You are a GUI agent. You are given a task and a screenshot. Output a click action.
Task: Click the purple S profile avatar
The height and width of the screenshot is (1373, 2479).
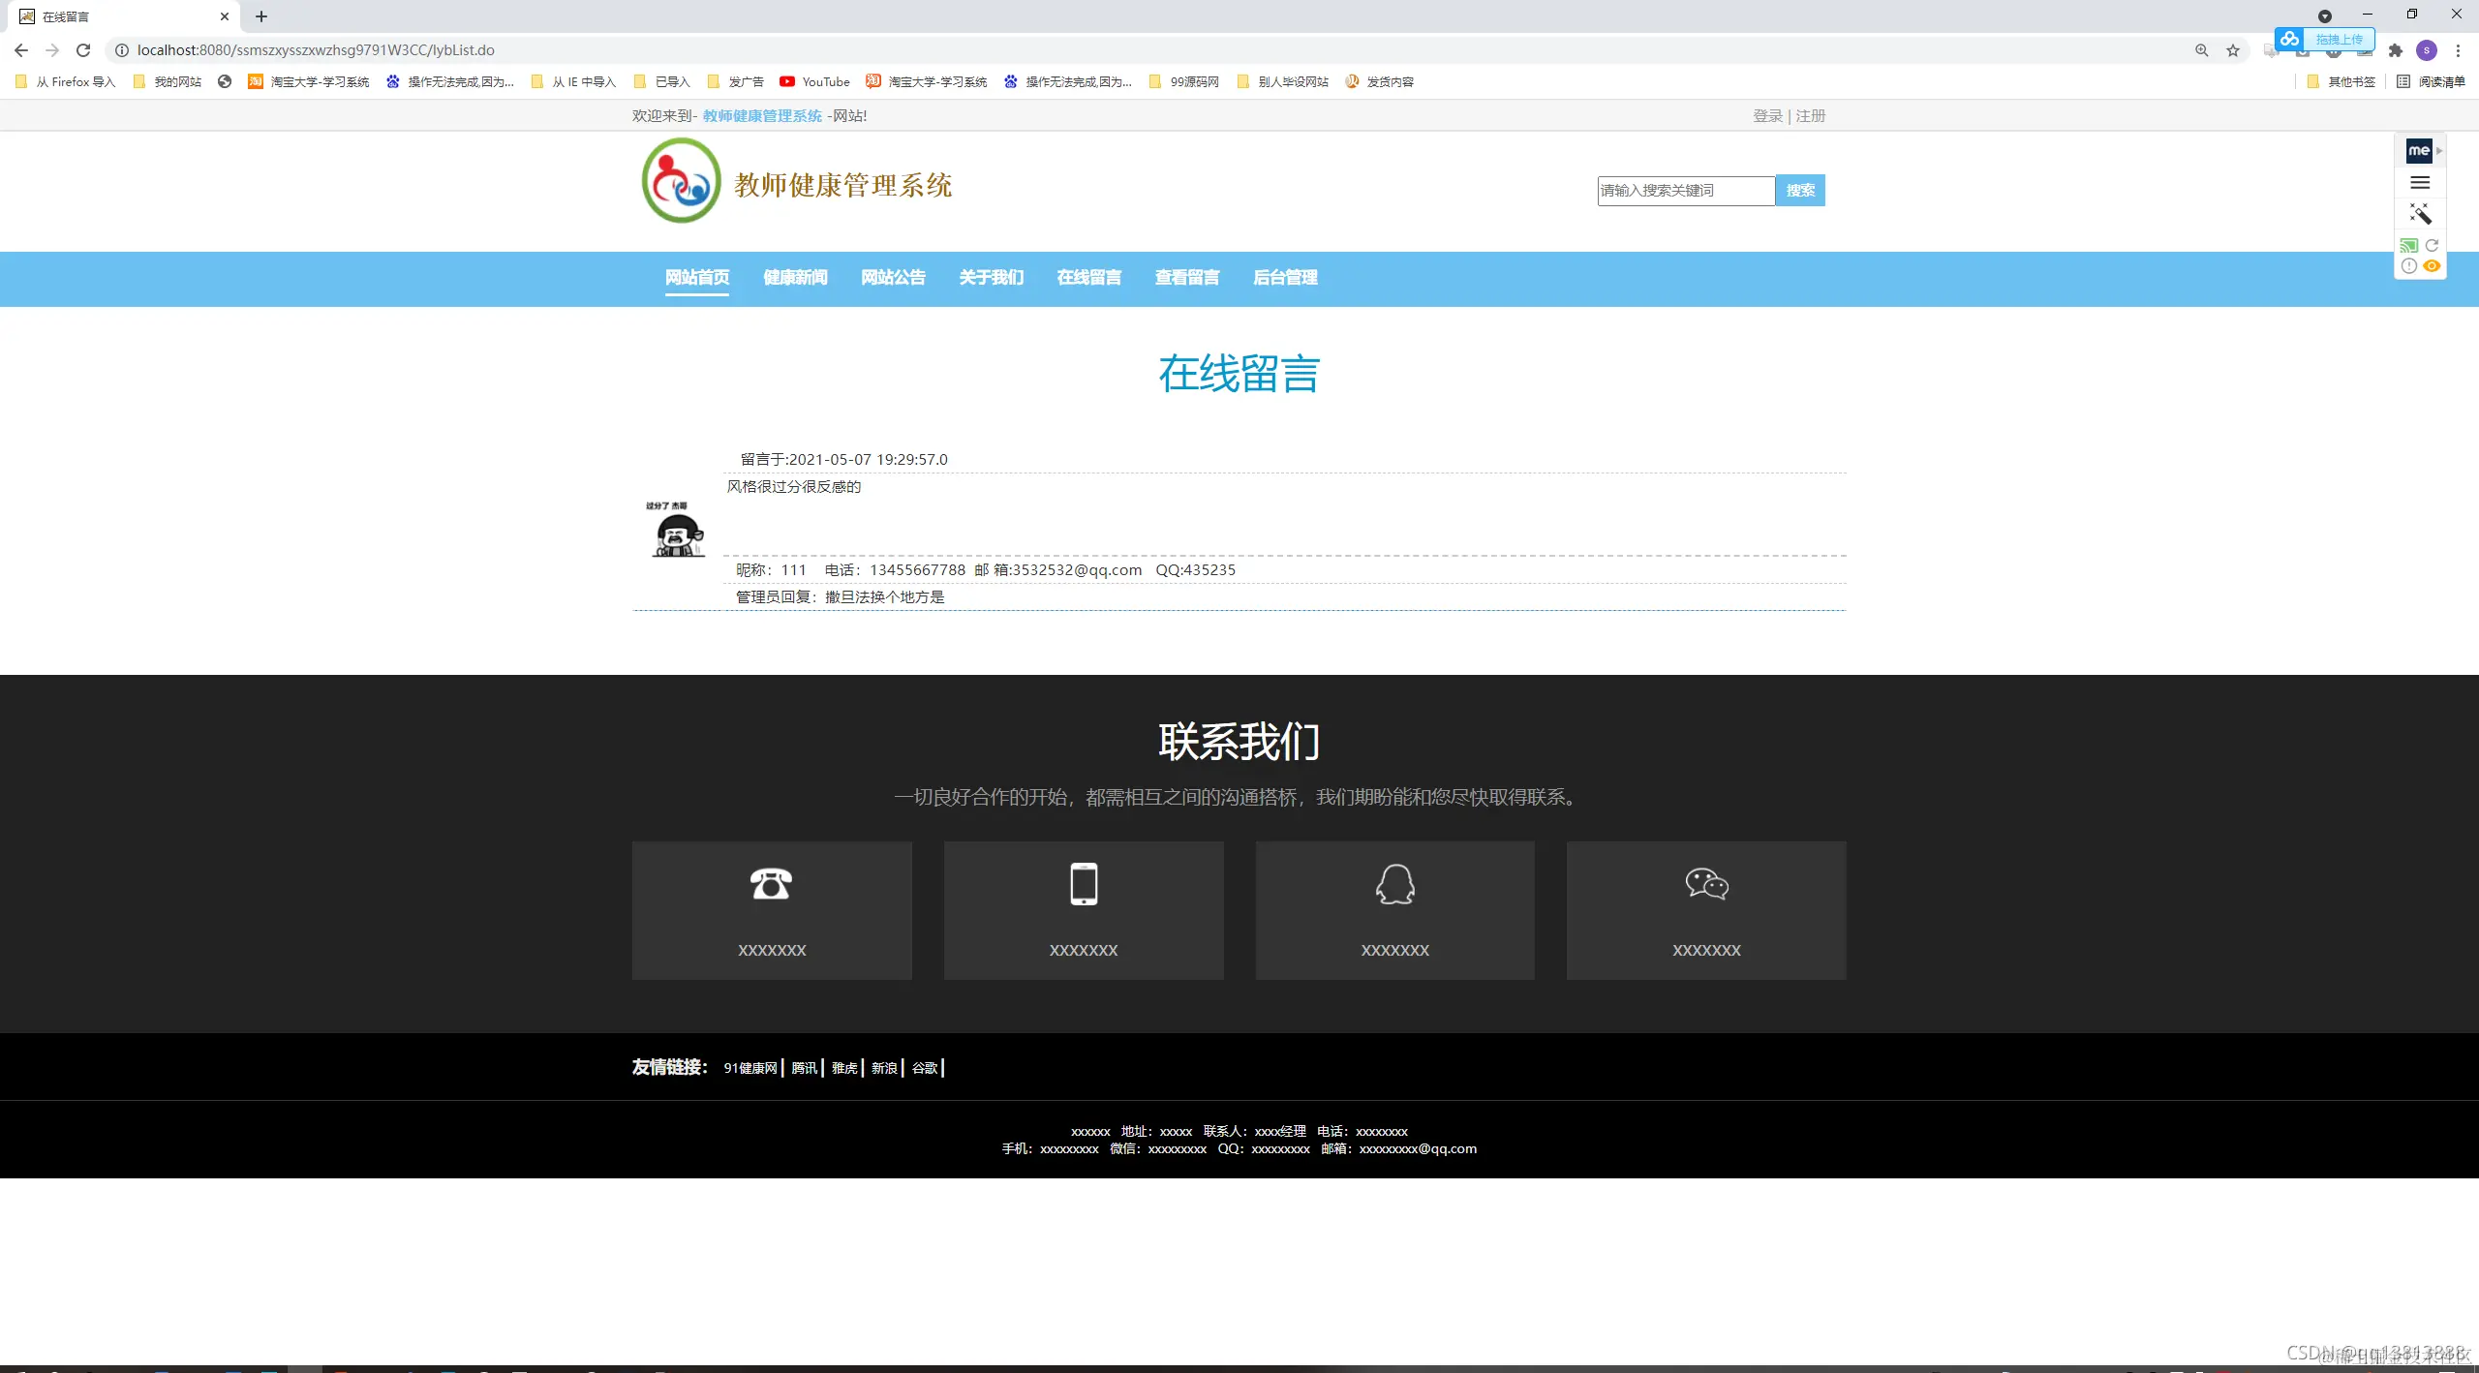2425,49
